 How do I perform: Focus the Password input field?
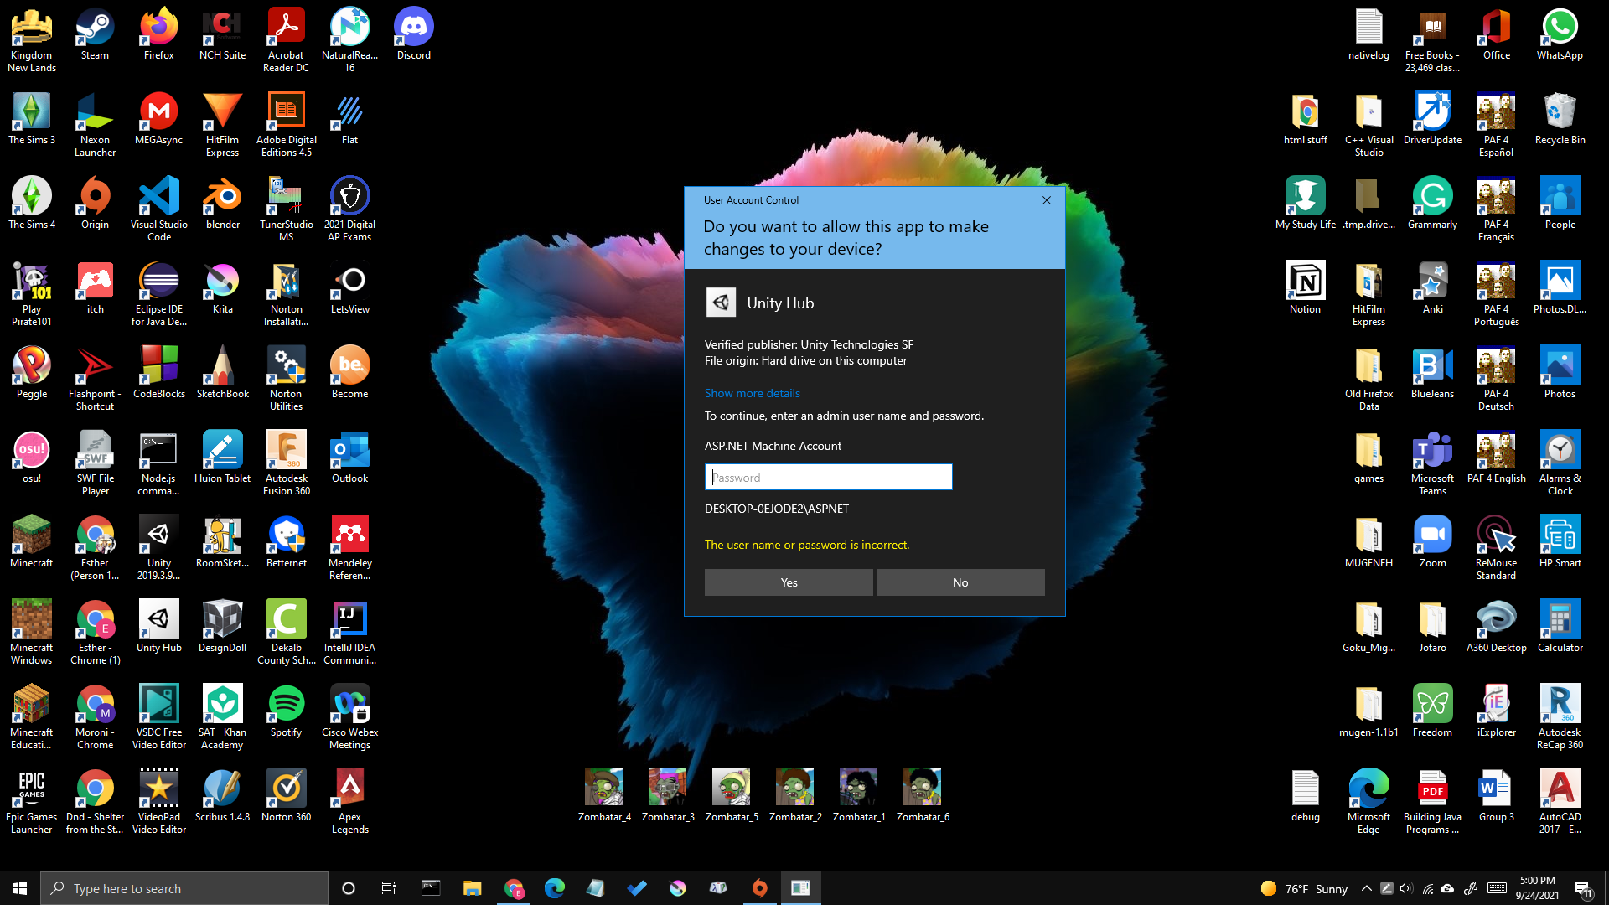tap(828, 477)
